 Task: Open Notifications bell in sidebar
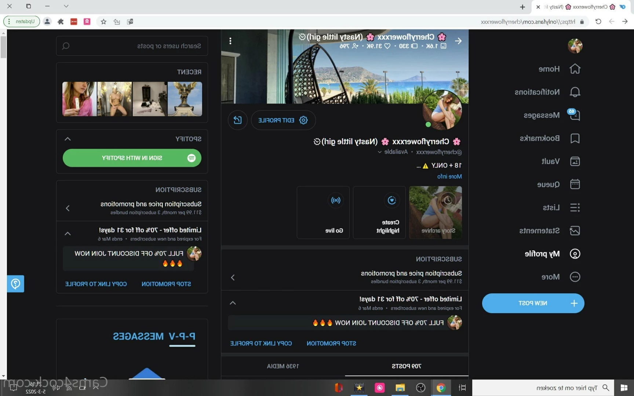tap(547, 92)
